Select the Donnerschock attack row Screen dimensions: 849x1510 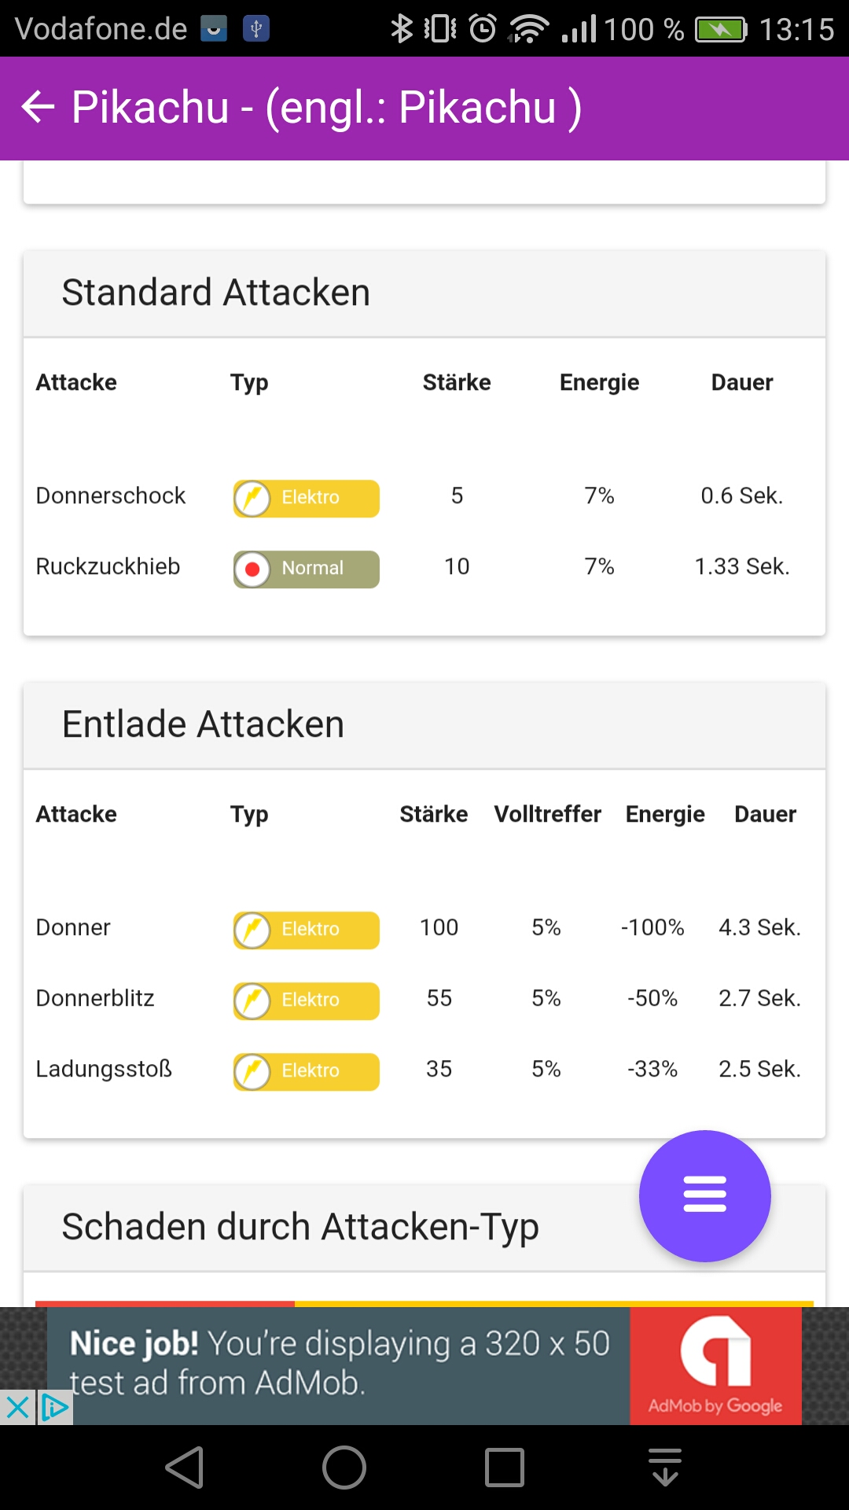[x=111, y=496]
